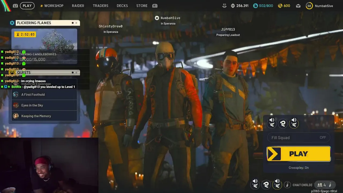
Task: Click the blue currency icon beside 502/800
Action: coord(255,6)
